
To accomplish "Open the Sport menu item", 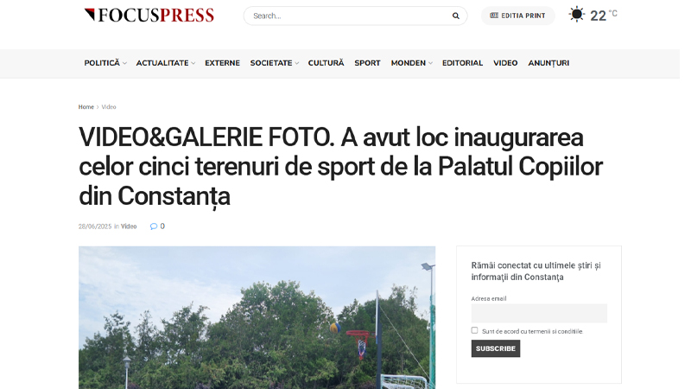I will coord(367,63).
